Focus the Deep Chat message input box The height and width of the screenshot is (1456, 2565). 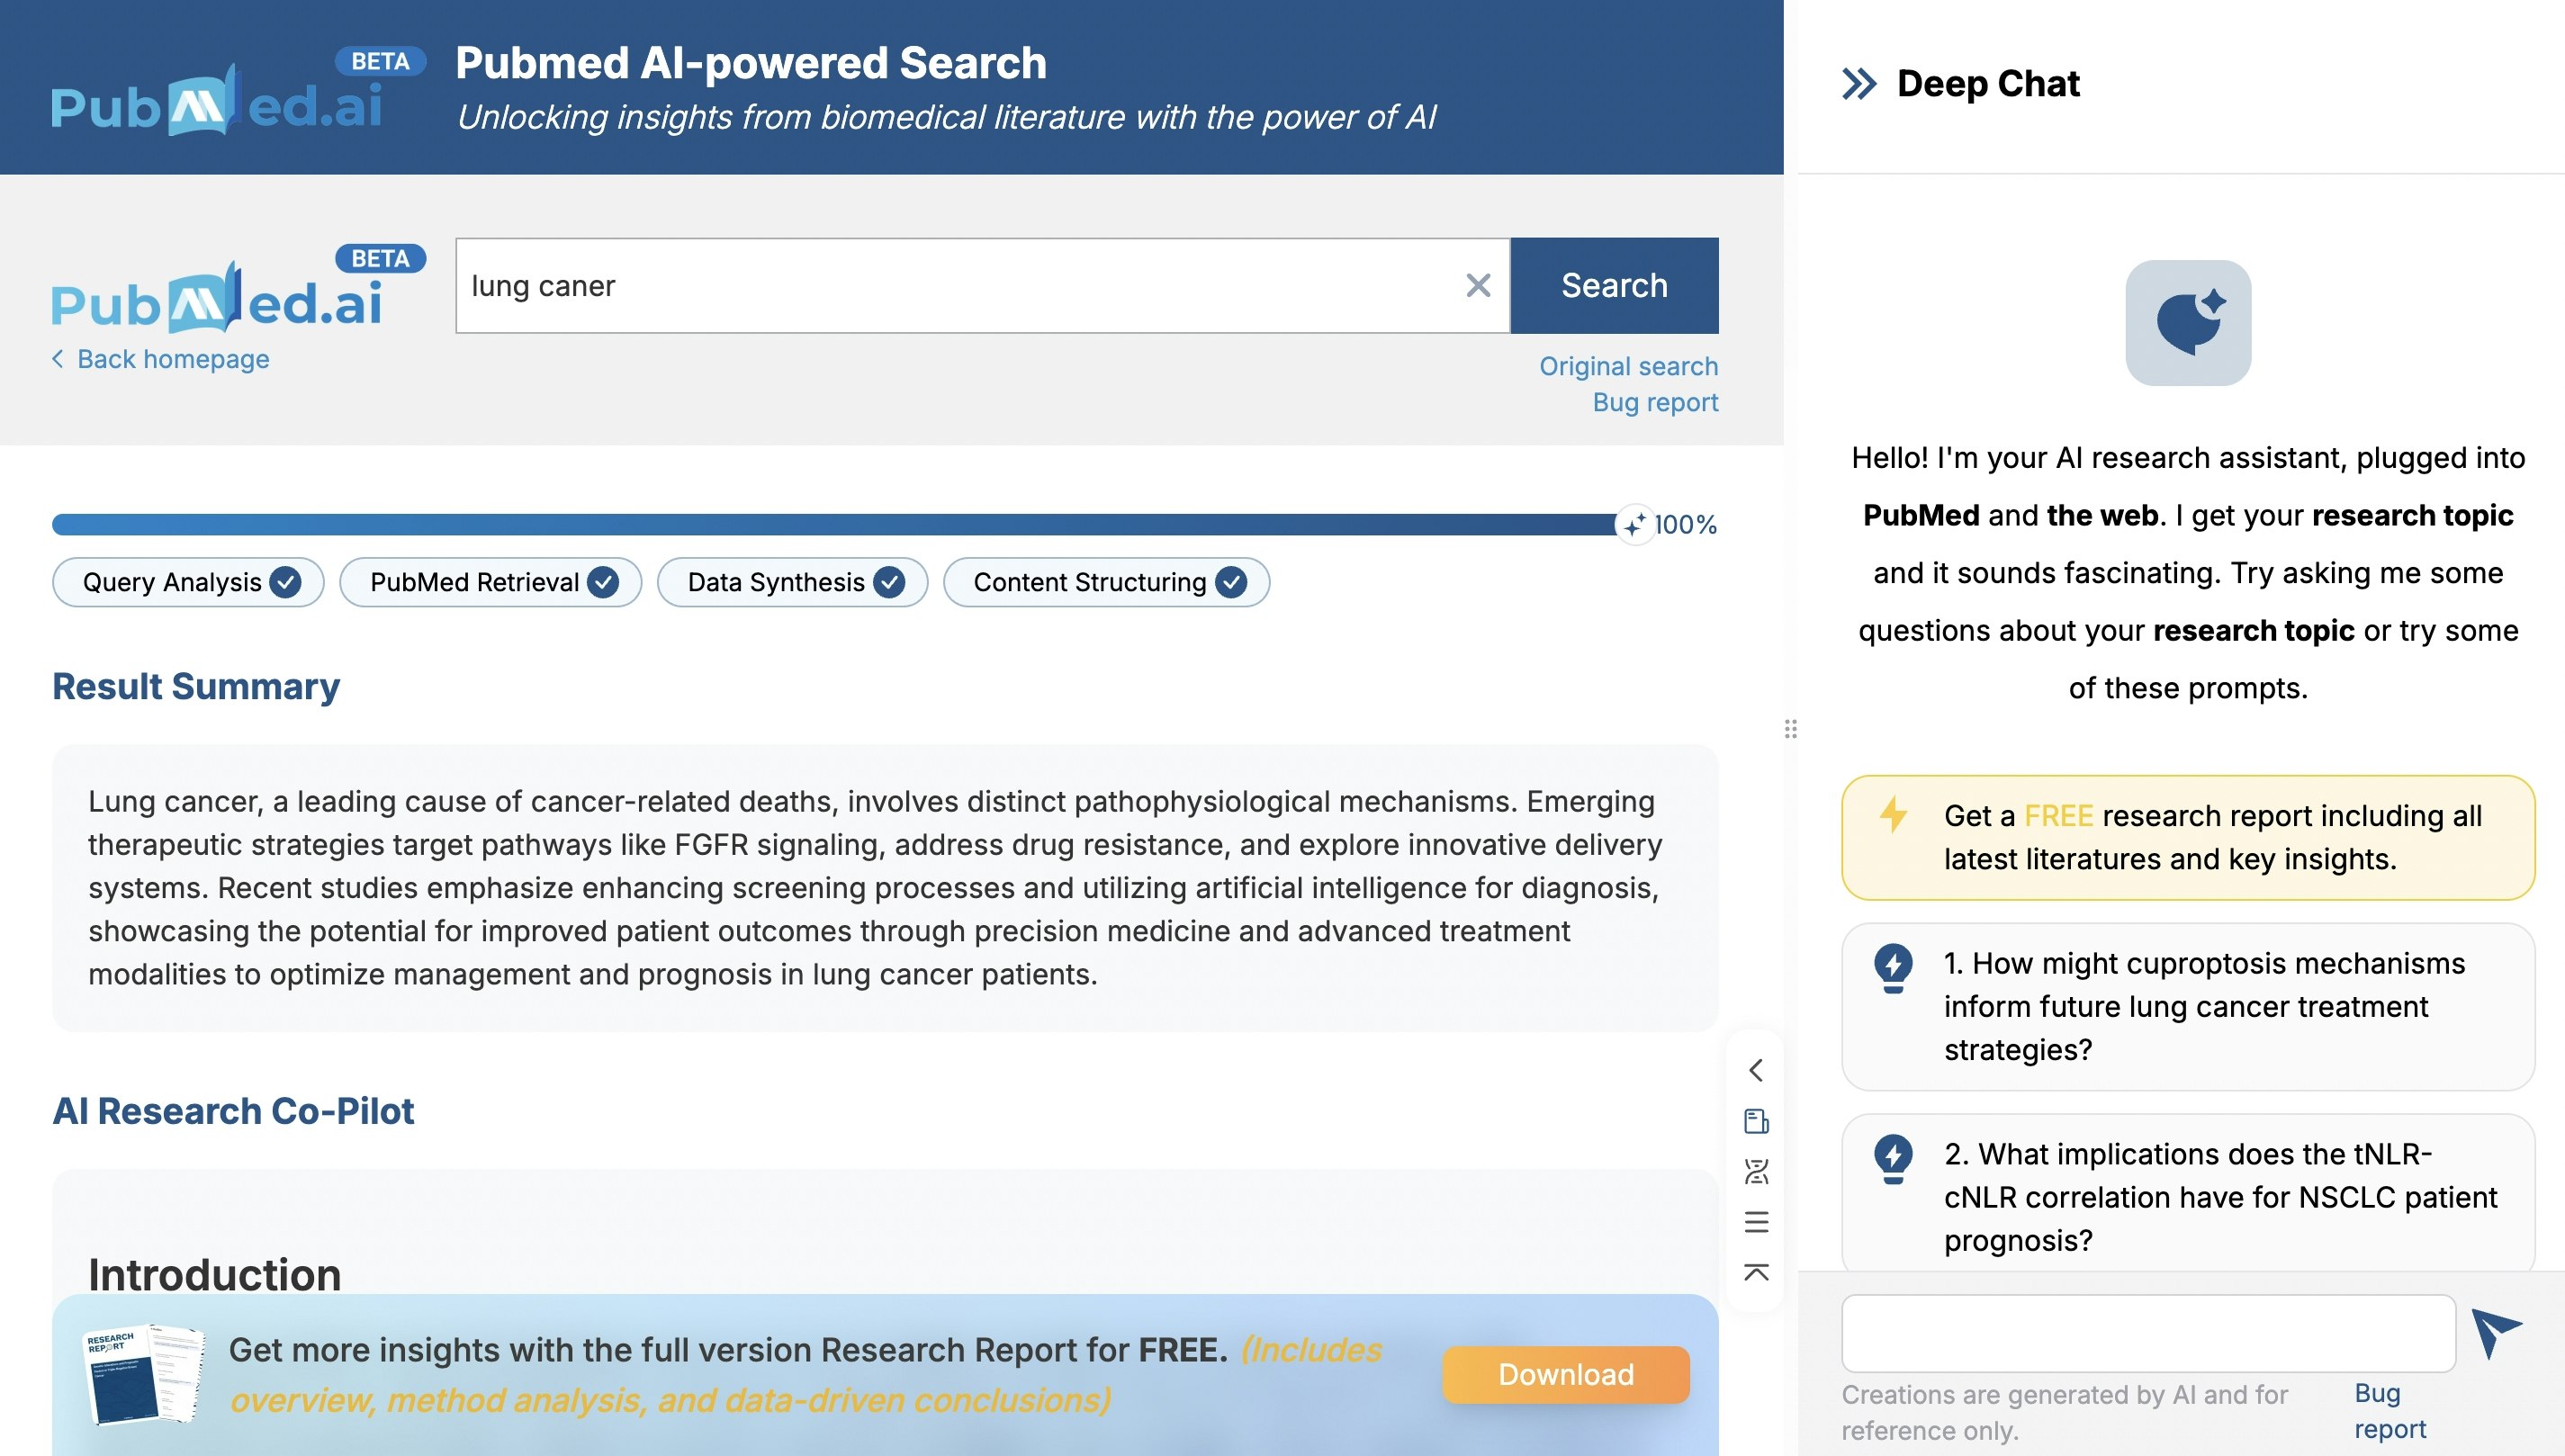(x=2148, y=1333)
